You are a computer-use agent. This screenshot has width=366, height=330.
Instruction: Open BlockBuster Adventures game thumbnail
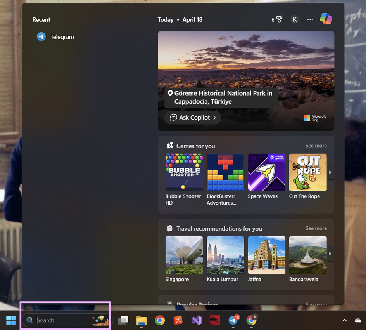coord(225,172)
